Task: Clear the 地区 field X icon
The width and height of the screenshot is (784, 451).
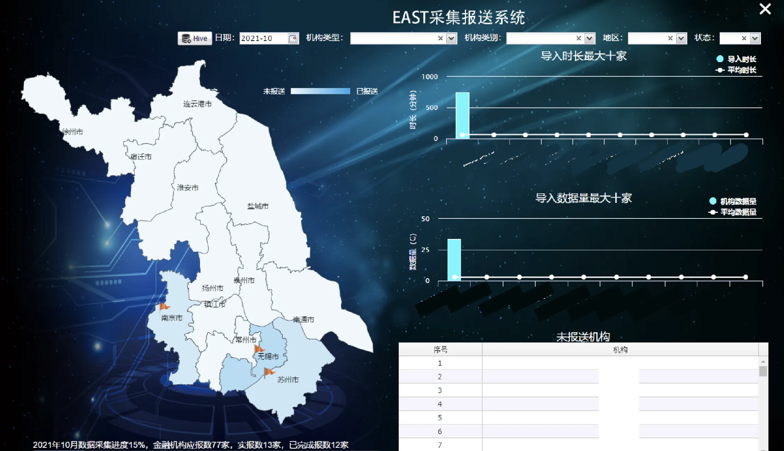Action: coord(670,38)
